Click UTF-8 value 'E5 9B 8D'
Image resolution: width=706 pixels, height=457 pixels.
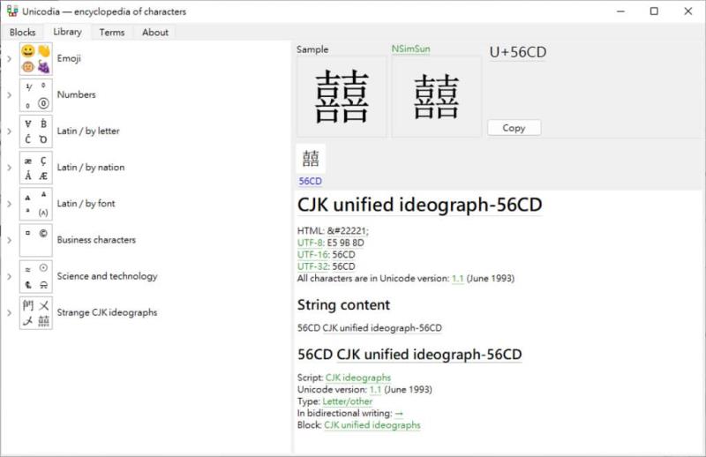pyautogui.click(x=345, y=243)
